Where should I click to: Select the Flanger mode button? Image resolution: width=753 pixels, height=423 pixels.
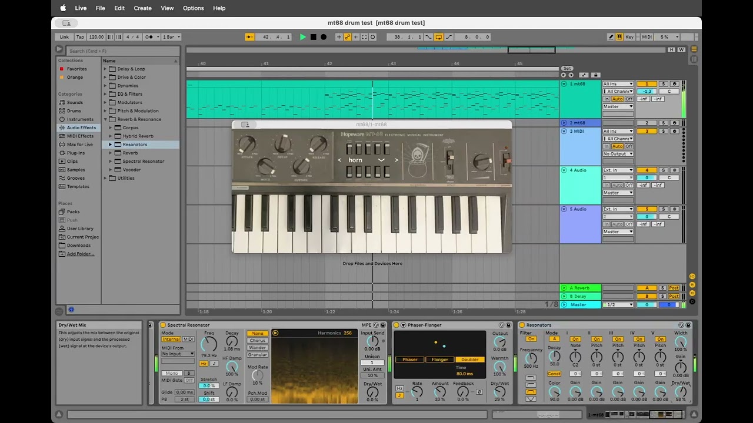(439, 360)
